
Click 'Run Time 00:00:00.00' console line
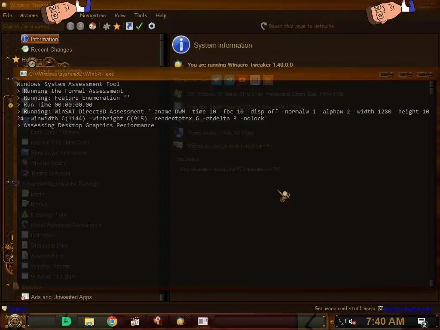[58, 105]
